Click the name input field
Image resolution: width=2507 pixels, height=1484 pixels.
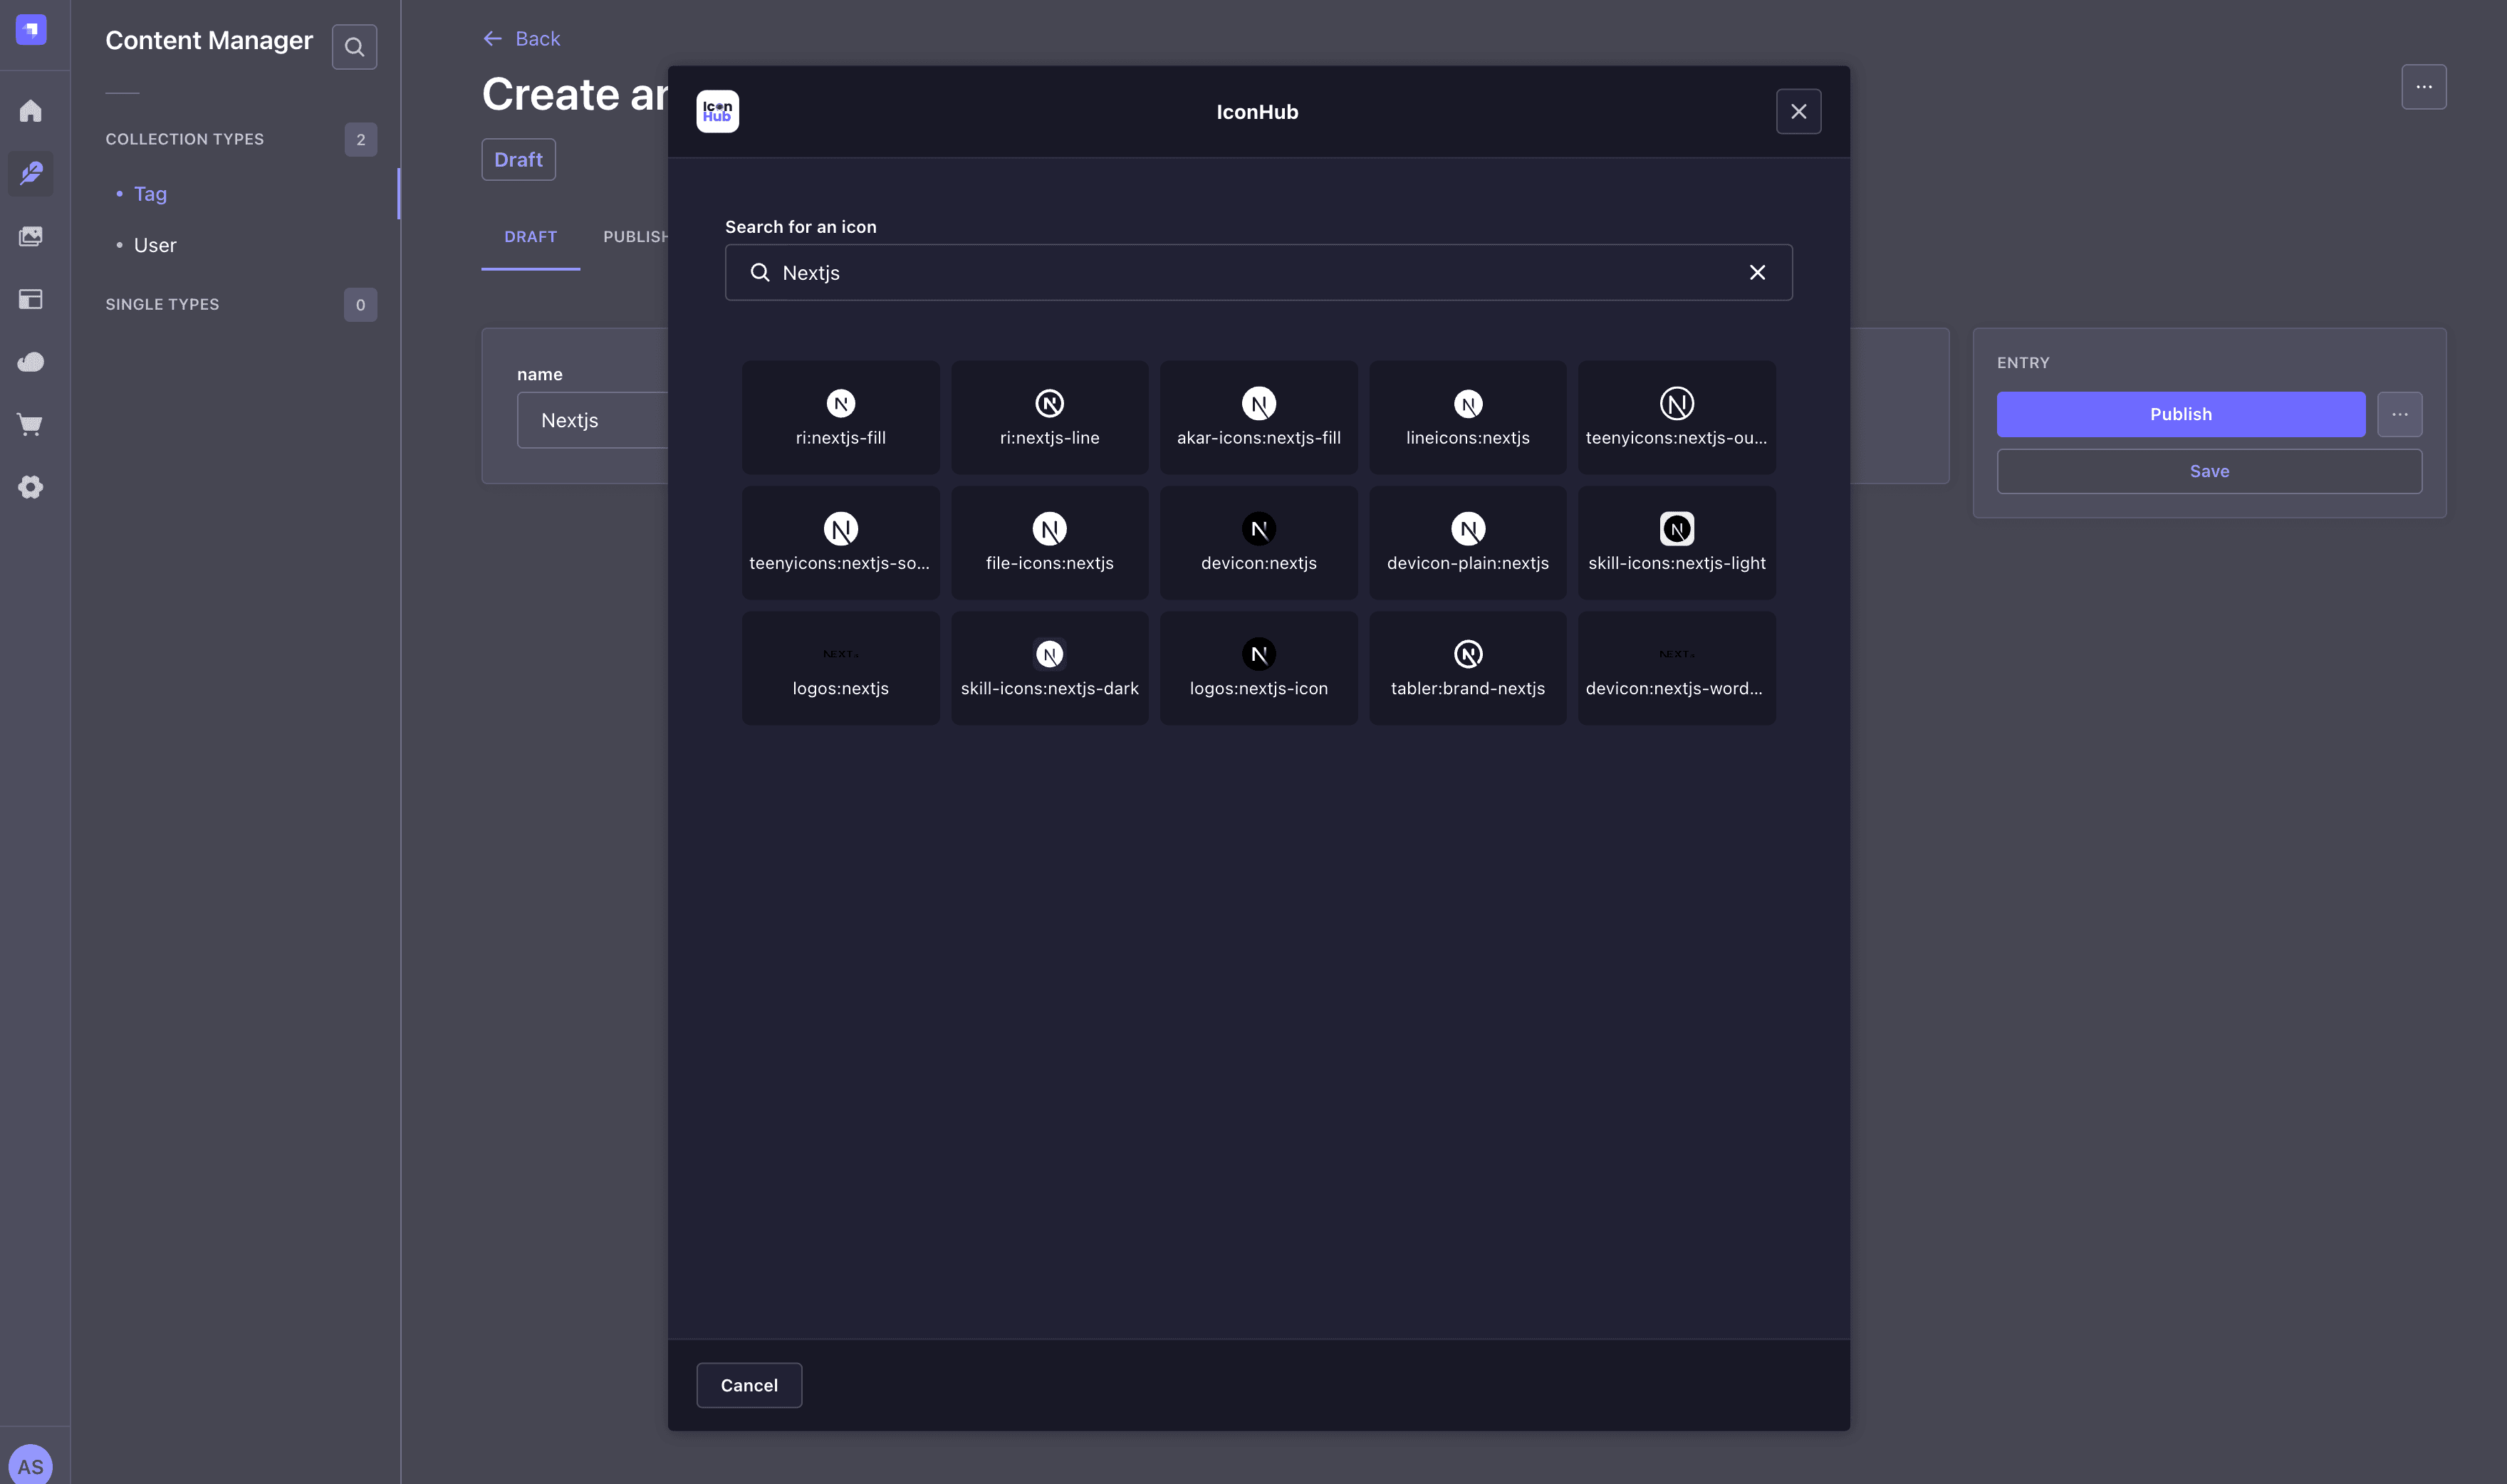click(592, 420)
